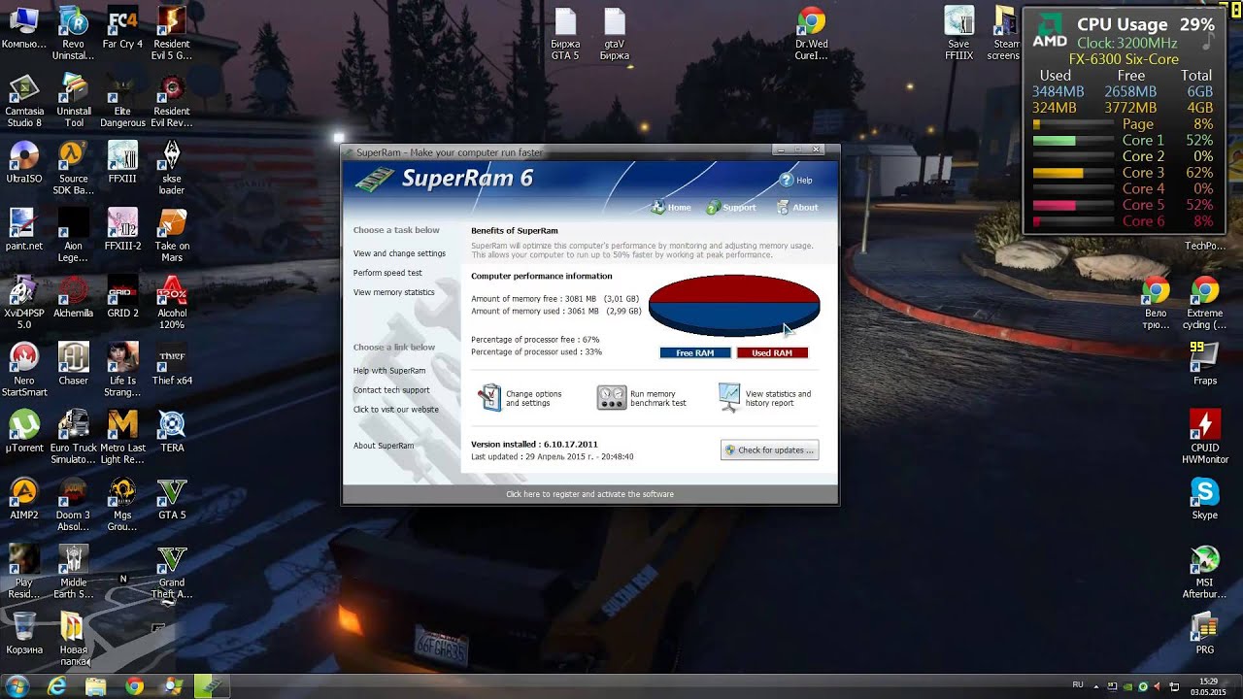Select the Dr.Web CureIt desktop icon
This screenshot has width=1243, height=699.
(x=812, y=32)
